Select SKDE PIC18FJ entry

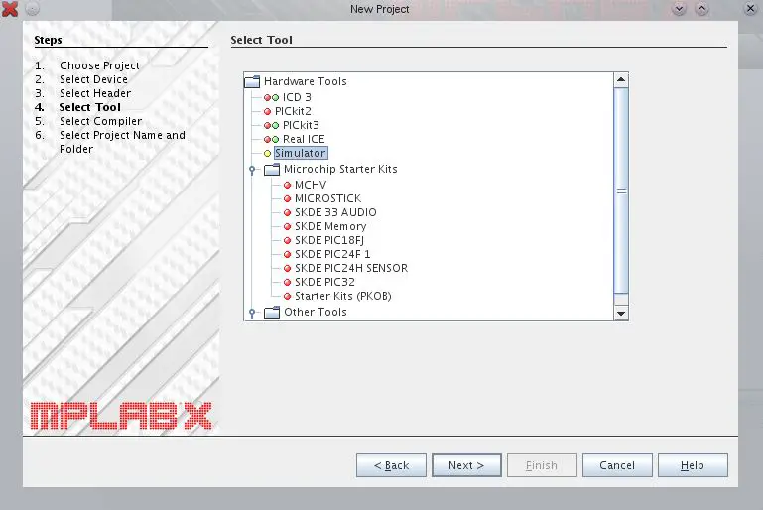329,240
